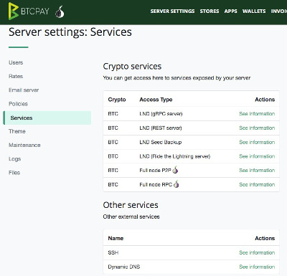Select Users in the settings sidebar
287x276 pixels.
16,62
